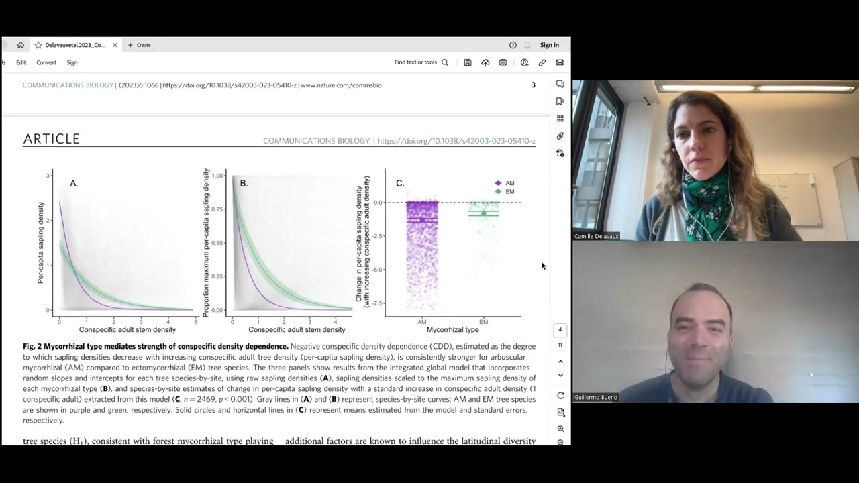Click the green EM legend marker
Screen dimensions: 859x483
(x=498, y=192)
